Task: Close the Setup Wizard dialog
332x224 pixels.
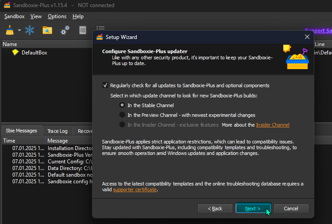Action: pyautogui.click(x=307, y=37)
